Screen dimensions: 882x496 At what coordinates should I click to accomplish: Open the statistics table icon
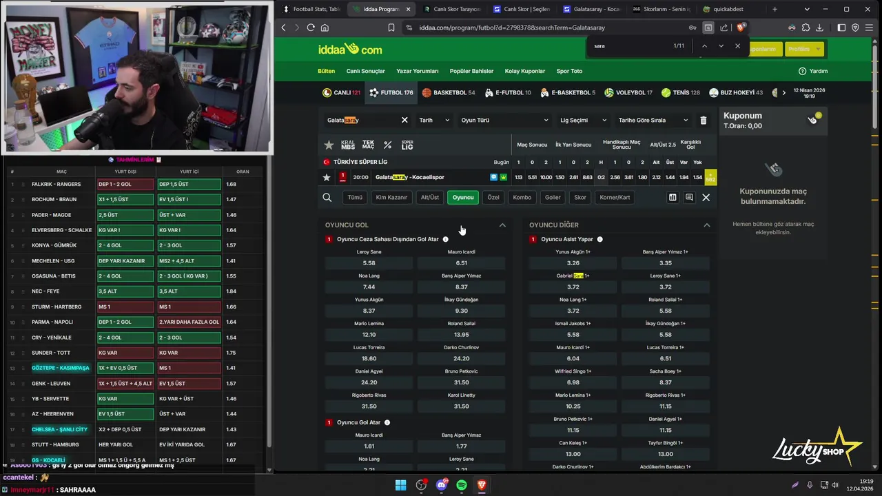[x=673, y=197]
